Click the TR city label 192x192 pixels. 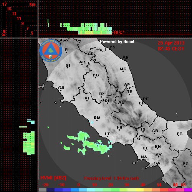click(x=101, y=94)
